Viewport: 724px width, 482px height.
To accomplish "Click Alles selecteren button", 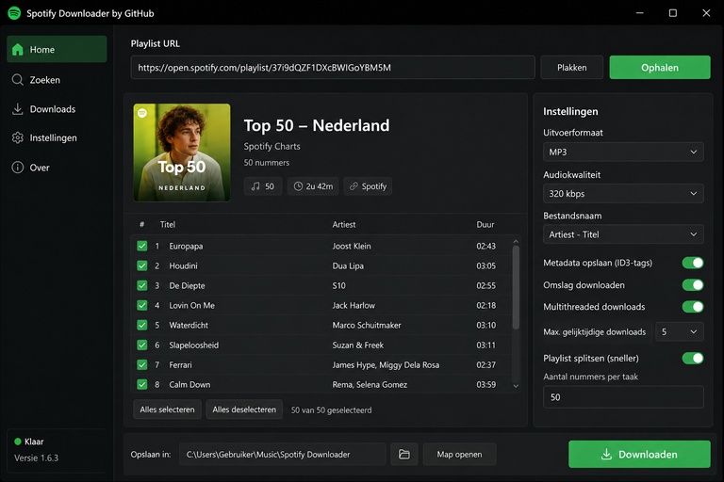I will pos(167,410).
